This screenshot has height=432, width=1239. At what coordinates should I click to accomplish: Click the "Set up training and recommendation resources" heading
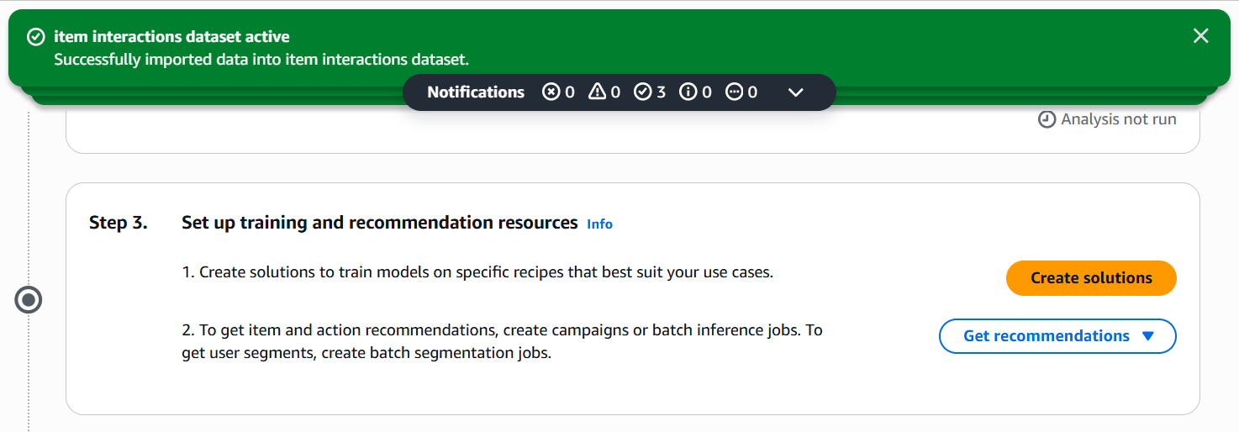coord(379,223)
